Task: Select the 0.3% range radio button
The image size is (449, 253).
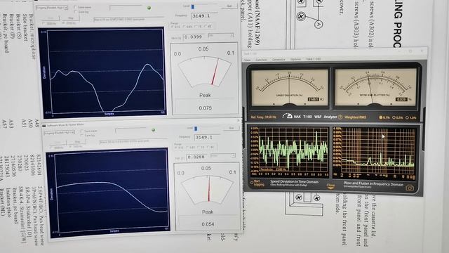Action: (394, 117)
